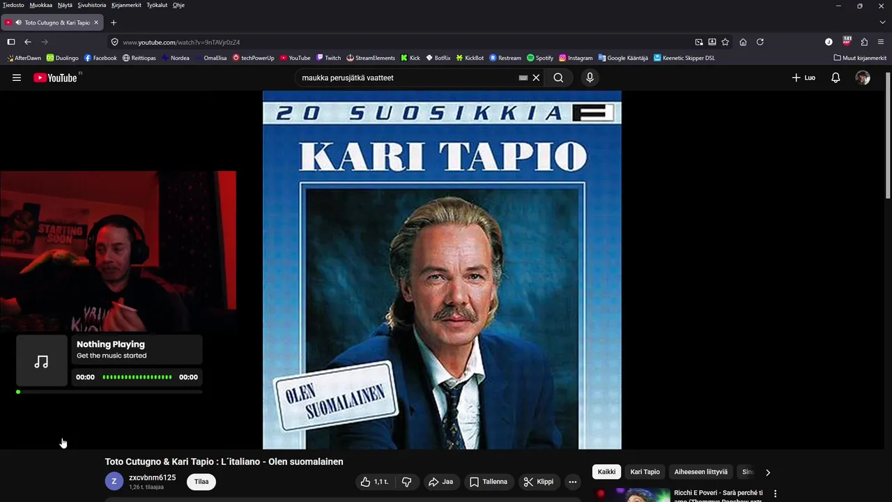Open the Muokkaa menu
This screenshot has height=502, width=892.
click(41, 5)
